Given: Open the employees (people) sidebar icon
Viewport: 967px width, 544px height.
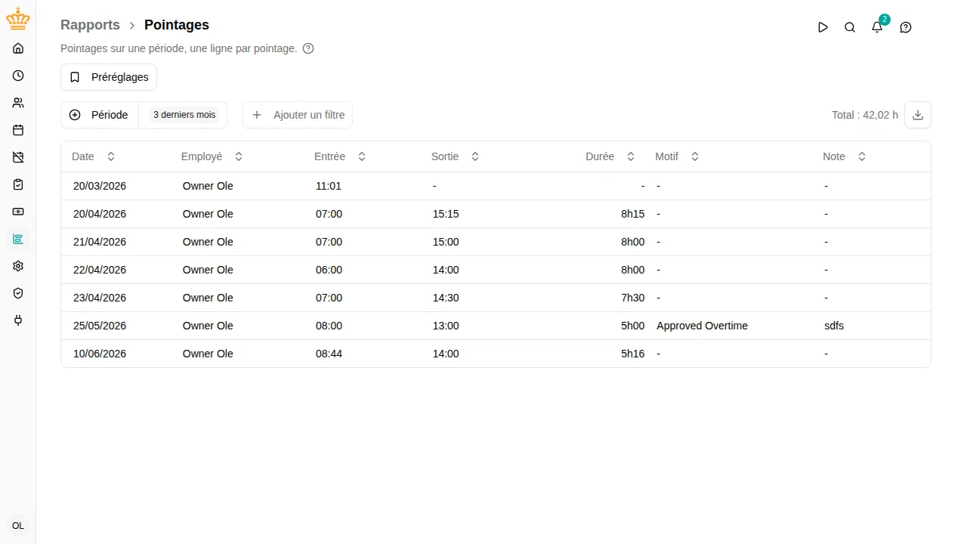Looking at the screenshot, I should click(18, 103).
